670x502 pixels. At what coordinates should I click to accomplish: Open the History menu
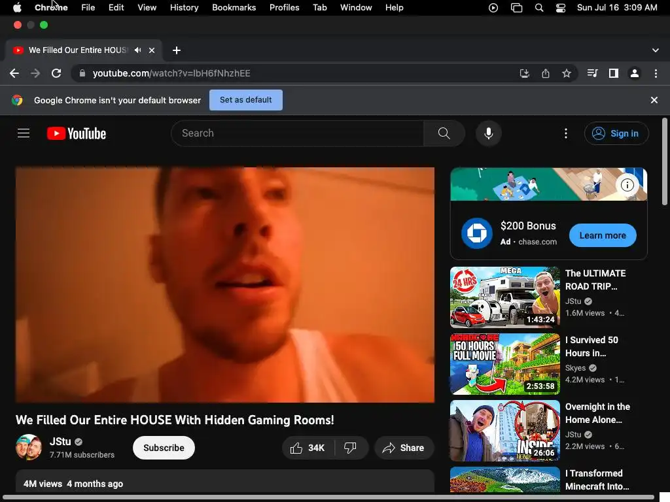(184, 7)
